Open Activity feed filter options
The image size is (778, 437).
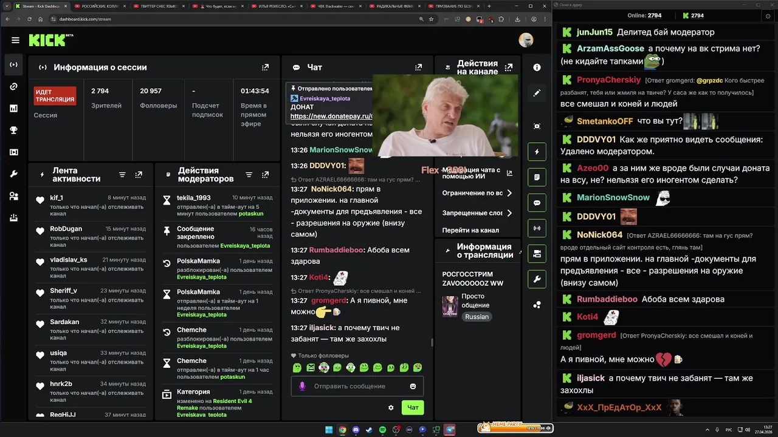(x=122, y=175)
